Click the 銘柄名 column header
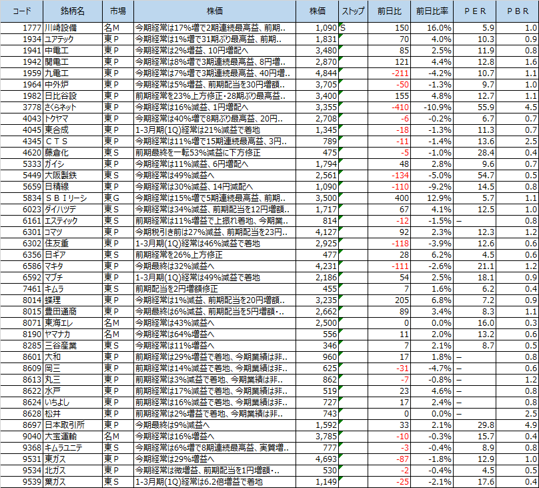The image size is (539, 488). pyautogui.click(x=73, y=11)
